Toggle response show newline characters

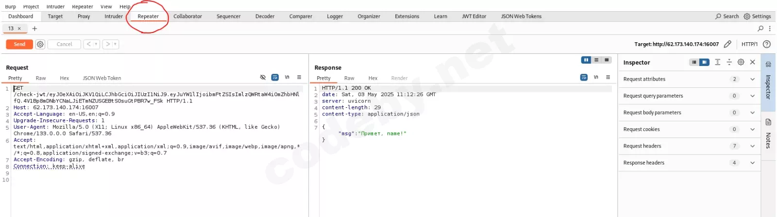596,77
